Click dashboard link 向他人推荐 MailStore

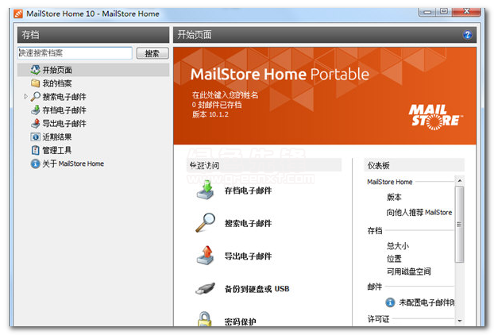[x=419, y=213]
